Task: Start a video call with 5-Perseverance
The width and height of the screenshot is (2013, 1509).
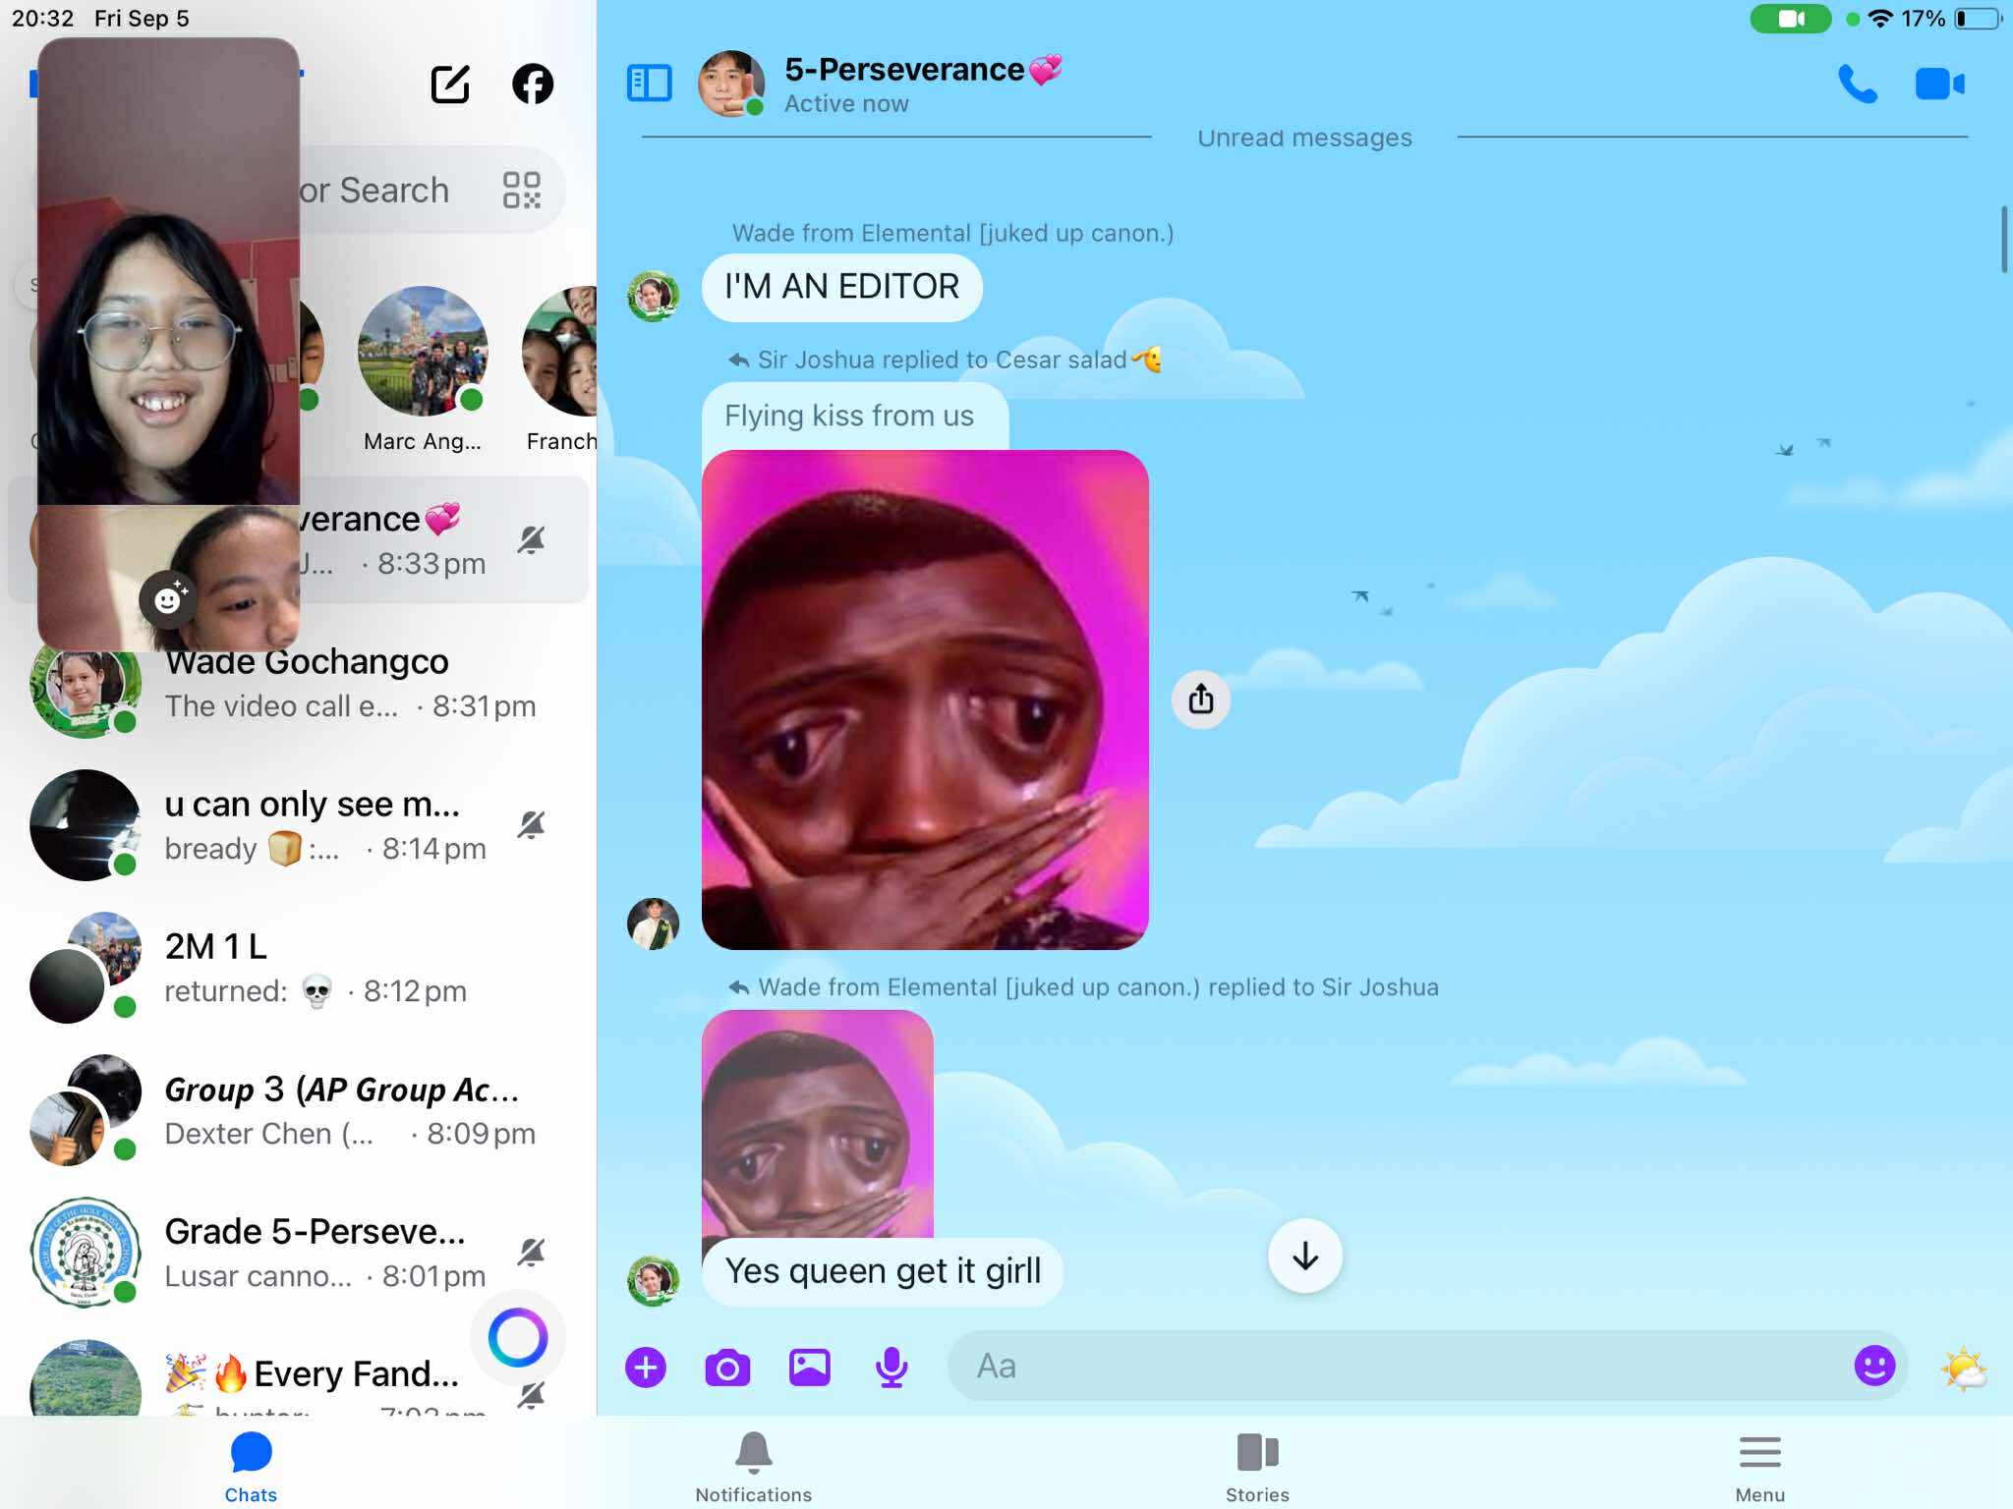Action: [1939, 84]
